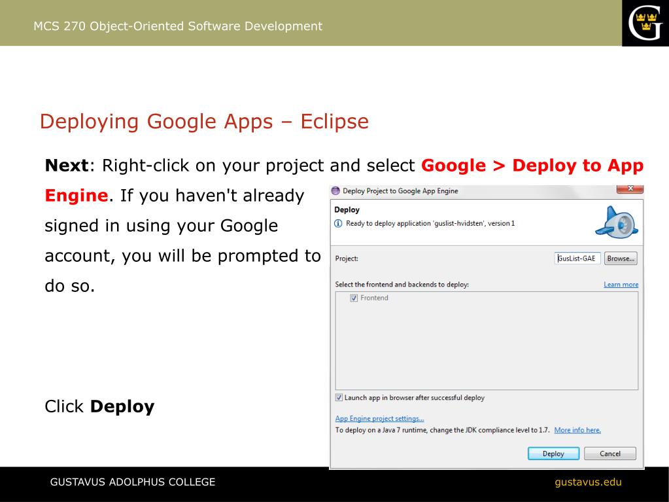Click the slide title Deploying Google Apps – Eclipse
The image size is (669, 502).
point(204,122)
